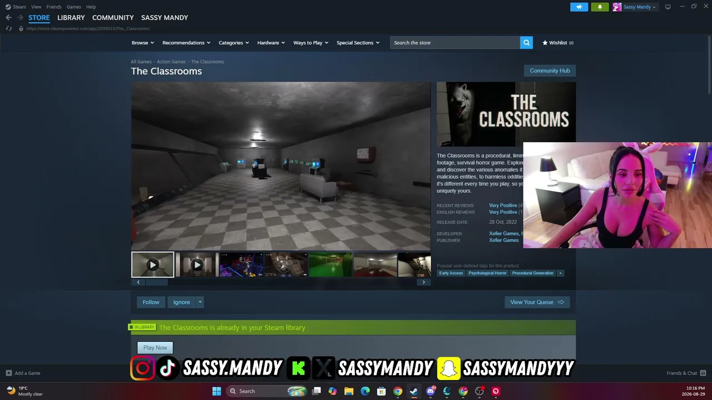The height and width of the screenshot is (400, 712).
Task: Open File Explorer from the taskbar
Action: (x=349, y=391)
